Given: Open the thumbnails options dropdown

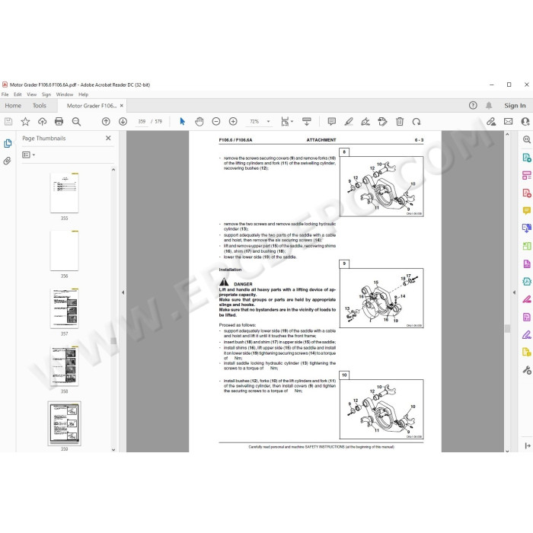Looking at the screenshot, I should (29, 155).
